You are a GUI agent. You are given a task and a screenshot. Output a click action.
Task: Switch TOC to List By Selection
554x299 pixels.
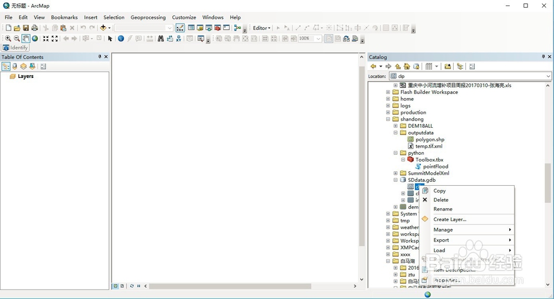point(32,66)
